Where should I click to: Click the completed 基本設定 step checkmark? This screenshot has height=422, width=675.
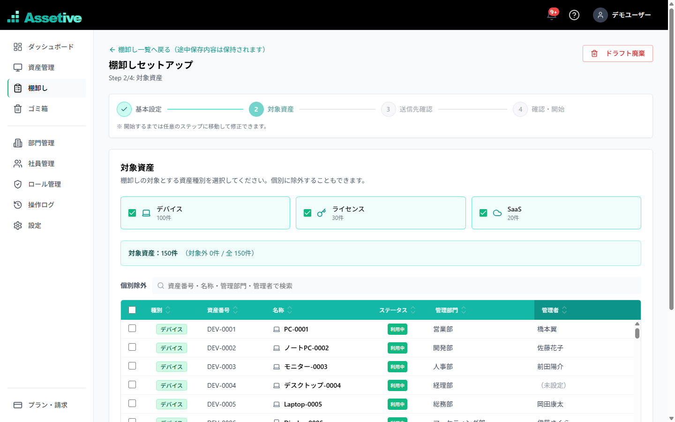[124, 109]
